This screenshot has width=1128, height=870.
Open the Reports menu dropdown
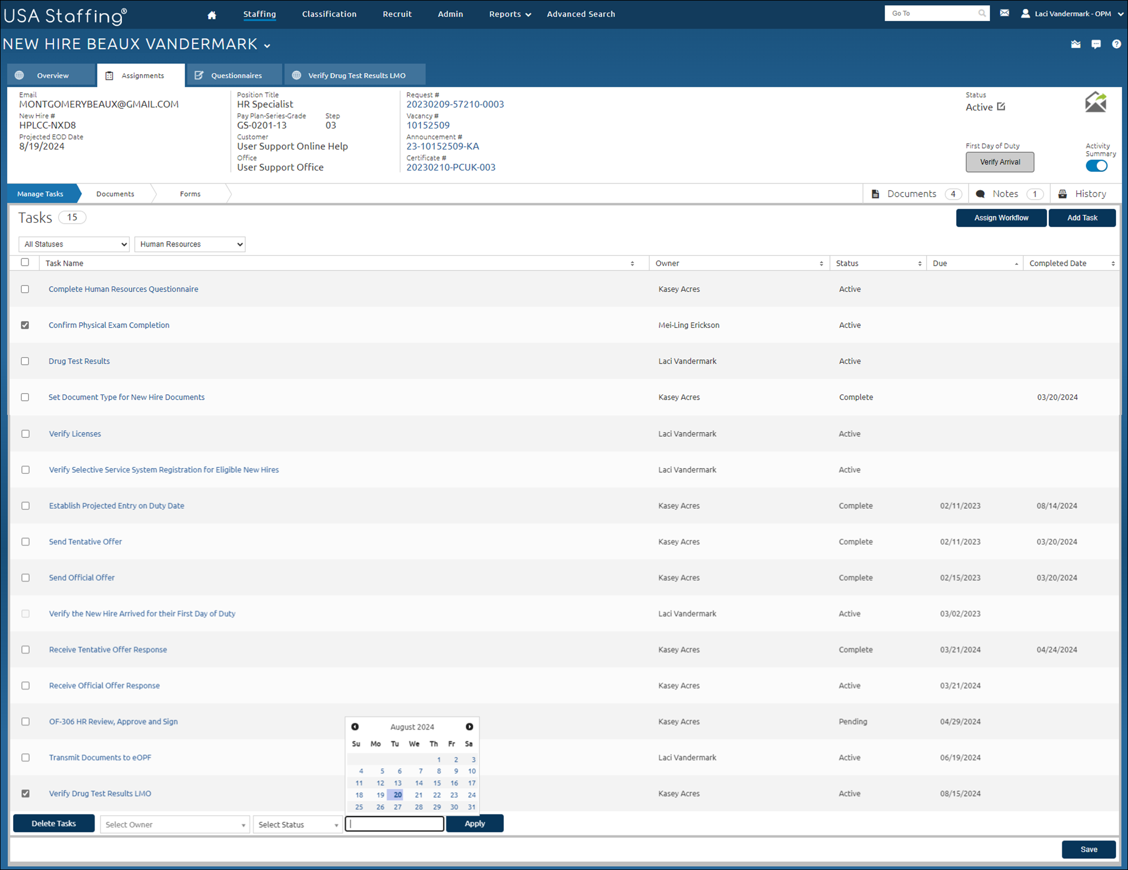(x=510, y=14)
